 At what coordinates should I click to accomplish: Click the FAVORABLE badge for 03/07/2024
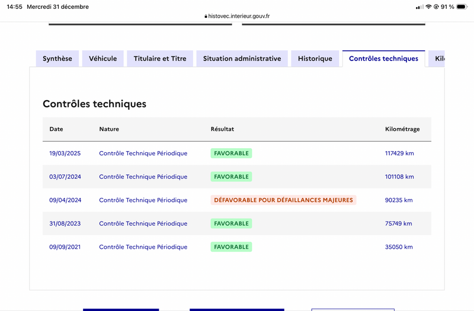click(x=231, y=177)
